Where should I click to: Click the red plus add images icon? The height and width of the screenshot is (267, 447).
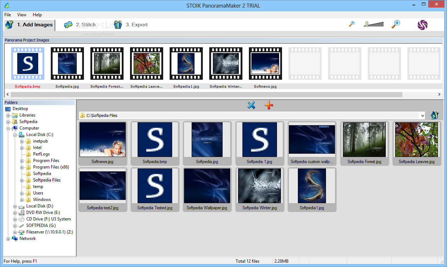[269, 105]
